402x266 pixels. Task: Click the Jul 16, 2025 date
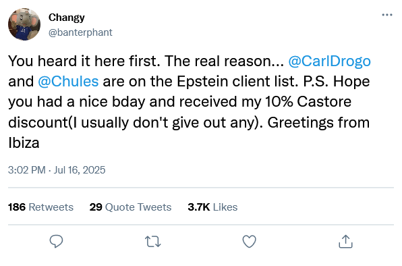coord(79,170)
